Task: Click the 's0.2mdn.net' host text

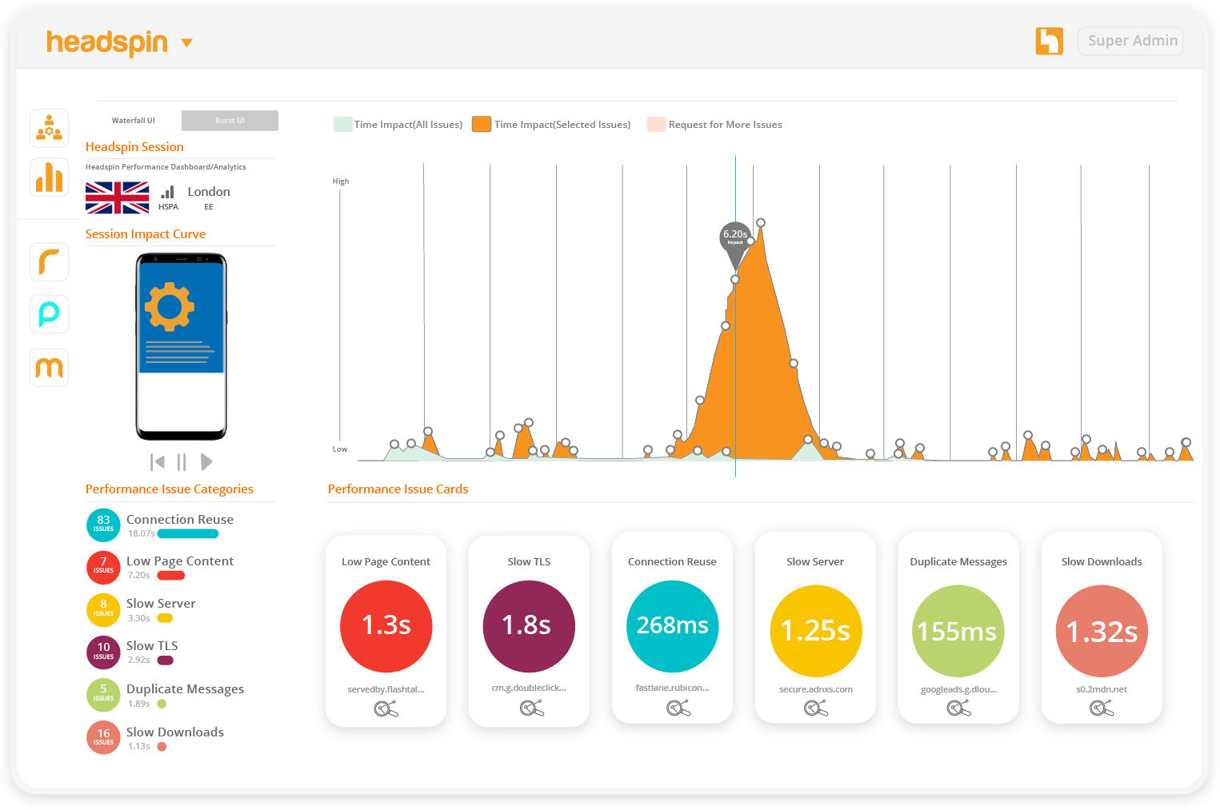Action: tap(1102, 689)
